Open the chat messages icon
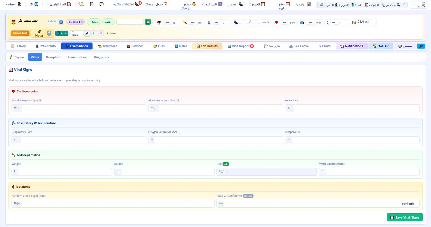The image size is (431, 227). pyautogui.click(x=102, y=4)
